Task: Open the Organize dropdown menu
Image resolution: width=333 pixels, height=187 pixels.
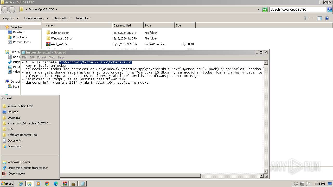Action: (x=11, y=18)
